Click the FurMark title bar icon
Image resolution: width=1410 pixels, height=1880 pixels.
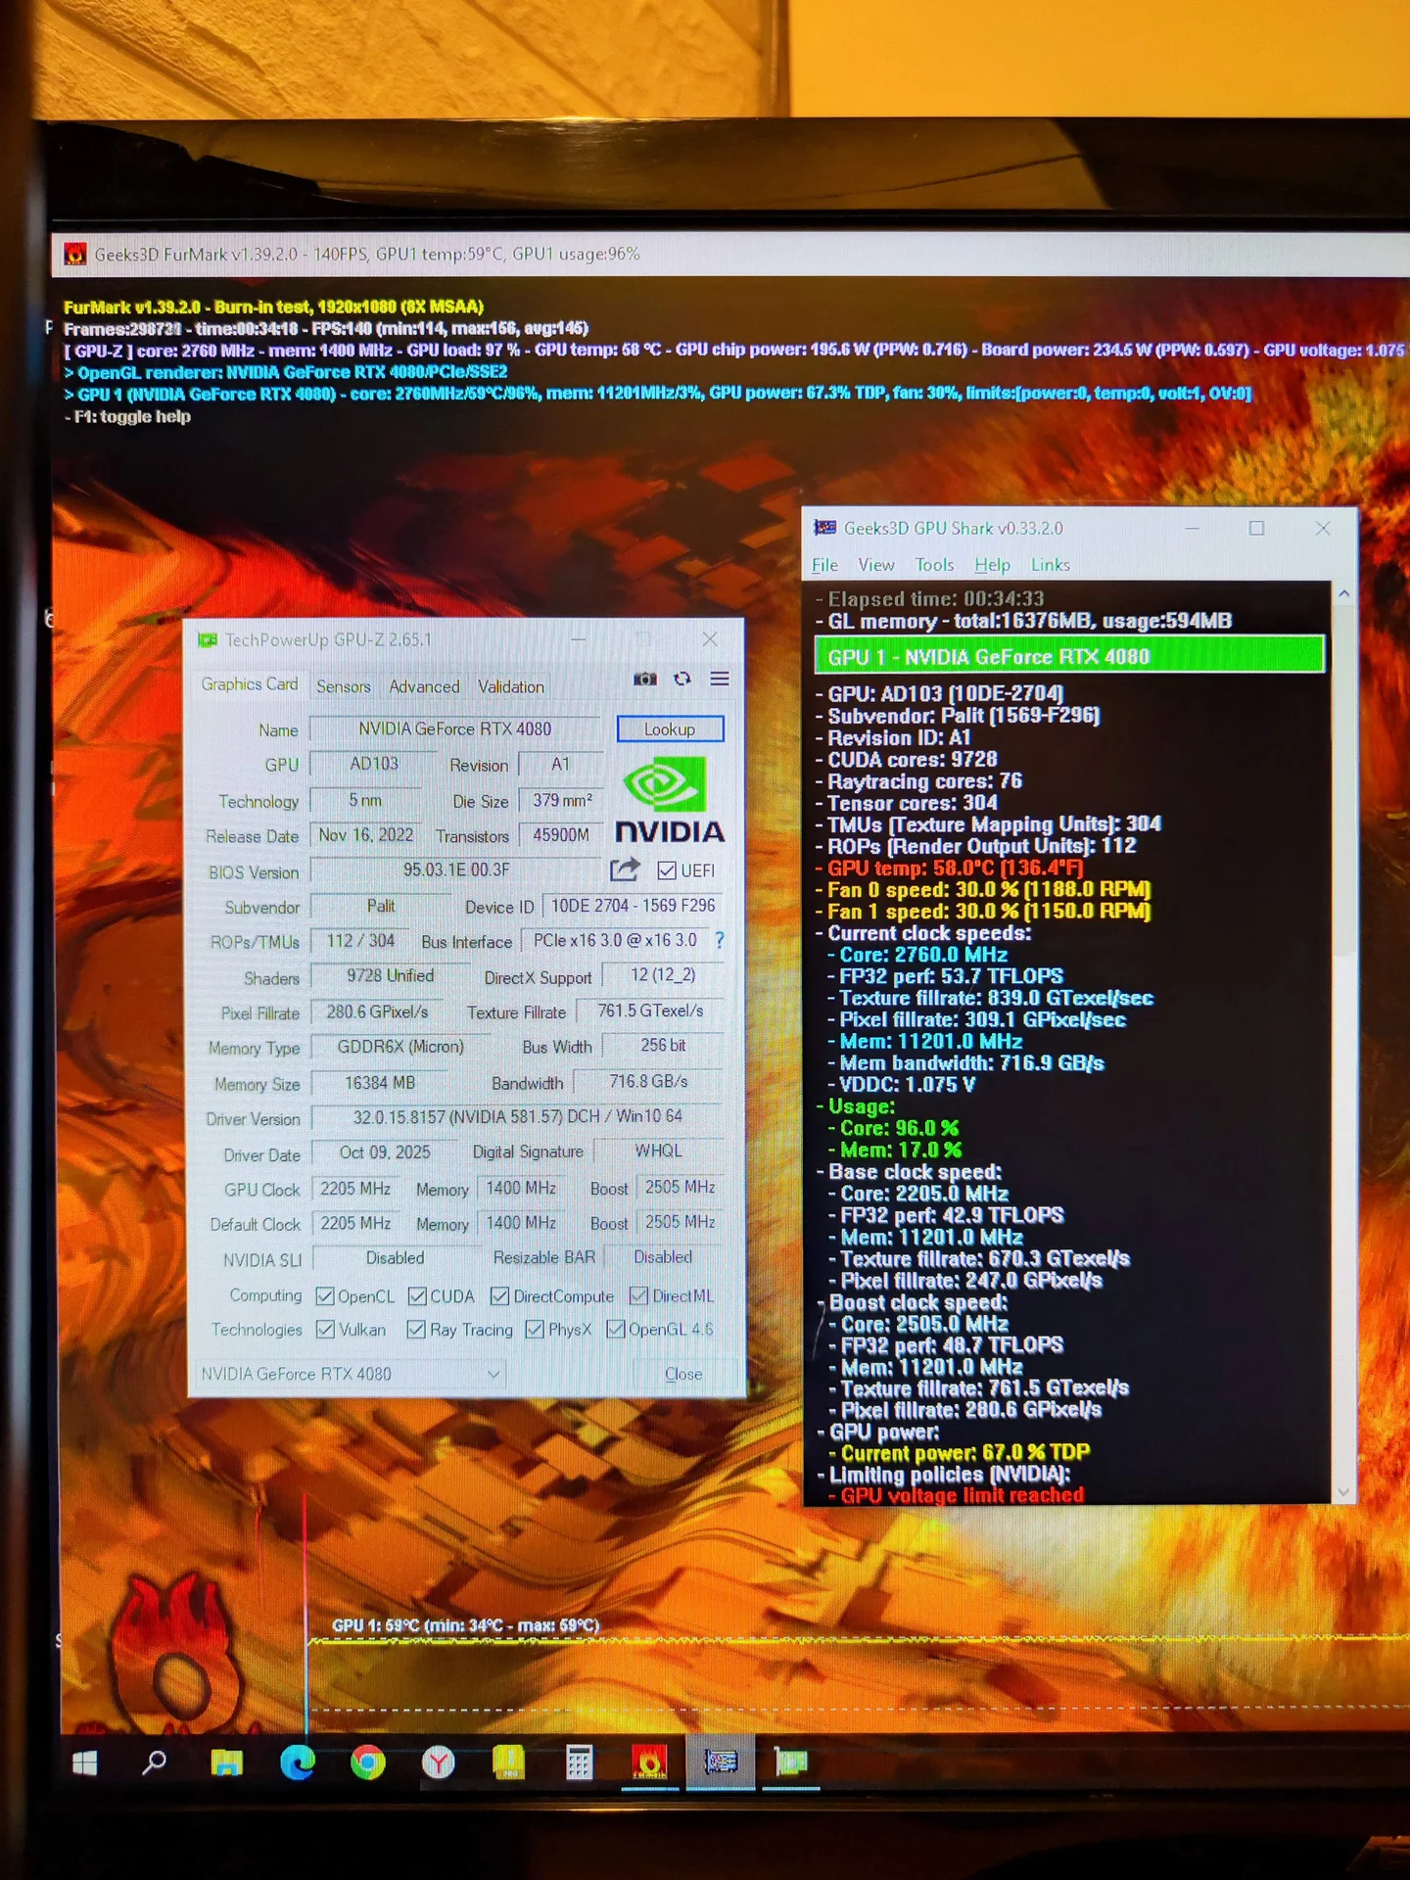click(x=74, y=255)
